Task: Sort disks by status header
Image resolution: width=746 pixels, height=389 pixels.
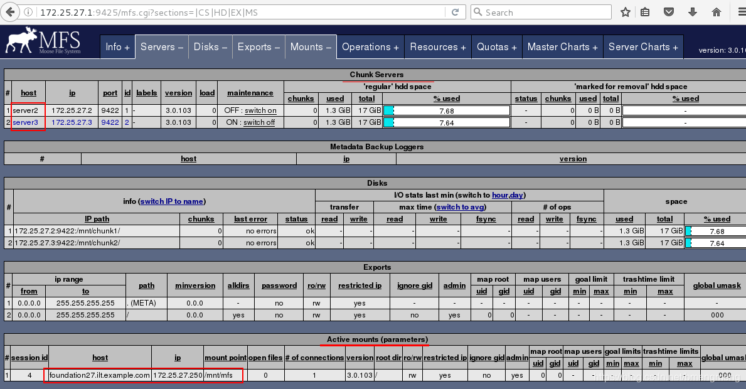Action: (296, 219)
